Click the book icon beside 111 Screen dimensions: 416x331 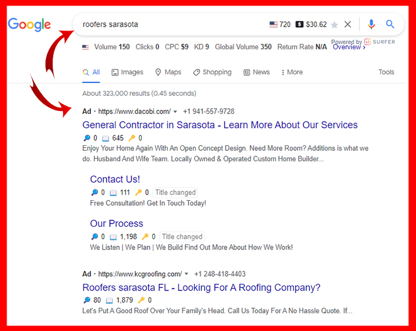[x=113, y=192]
